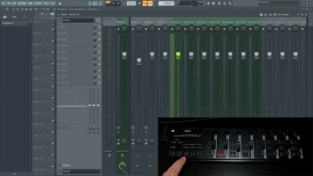313x176 pixels.
Task: Arm the Record button in the transport
Action: (124, 3)
